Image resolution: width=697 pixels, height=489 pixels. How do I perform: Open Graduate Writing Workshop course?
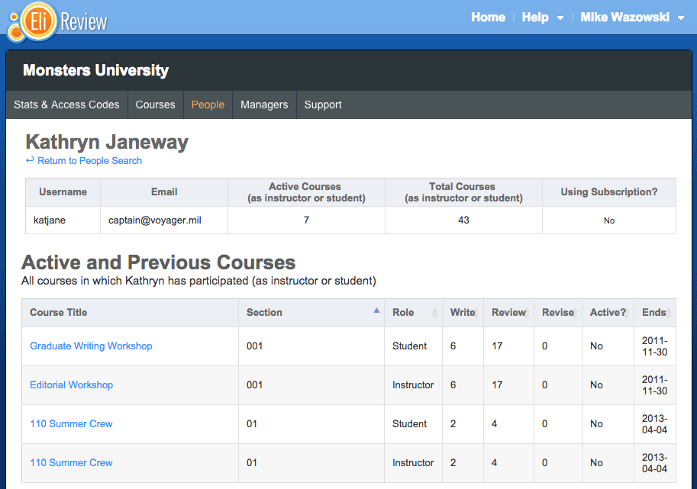pos(91,346)
